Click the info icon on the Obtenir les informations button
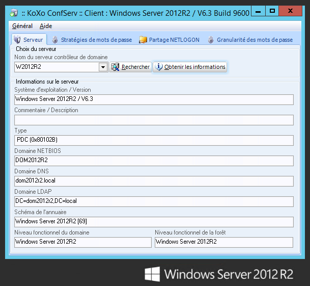The image size is (310, 286). tap(158, 67)
